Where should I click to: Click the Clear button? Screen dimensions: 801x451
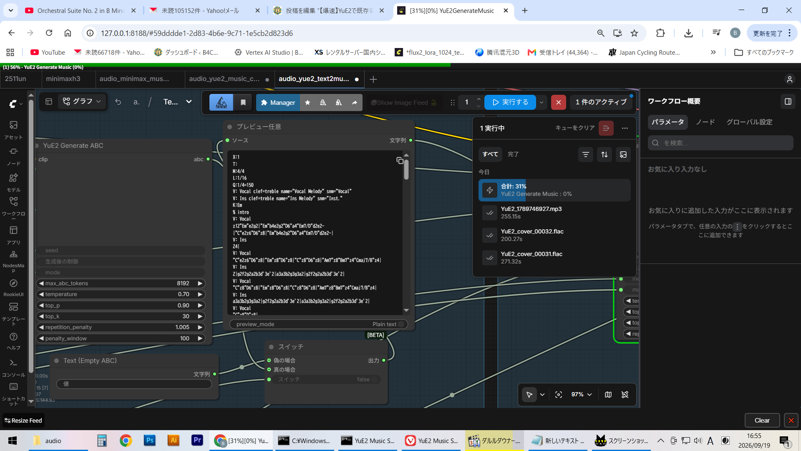(762, 421)
